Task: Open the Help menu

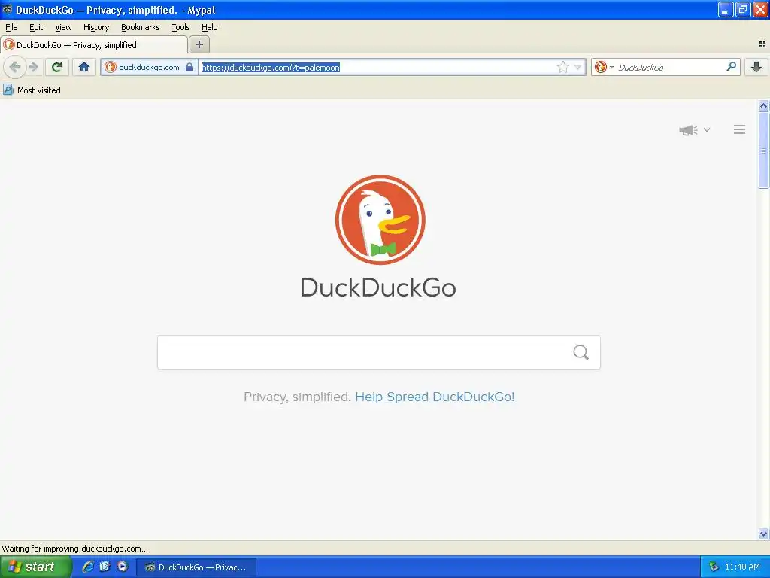Action: point(210,27)
